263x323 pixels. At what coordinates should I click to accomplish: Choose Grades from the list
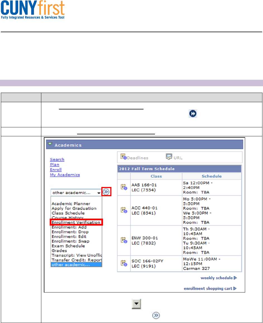pyautogui.click(x=59, y=251)
